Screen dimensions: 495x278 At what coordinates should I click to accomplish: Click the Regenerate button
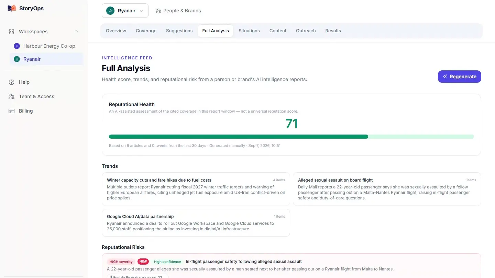click(x=459, y=77)
